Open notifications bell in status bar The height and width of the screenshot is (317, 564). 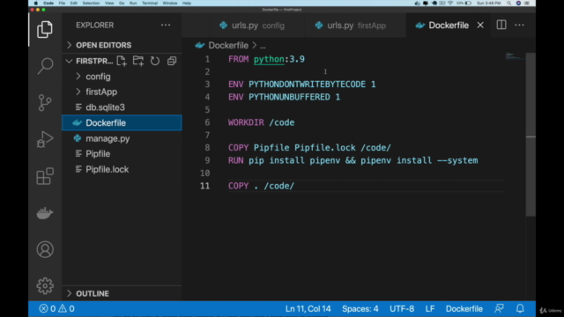click(520, 308)
